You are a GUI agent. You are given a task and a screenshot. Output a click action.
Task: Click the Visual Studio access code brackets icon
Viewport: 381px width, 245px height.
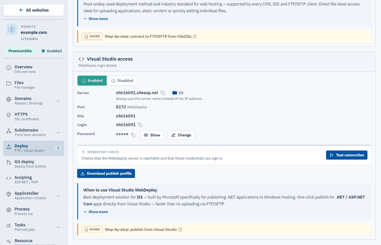81,59
